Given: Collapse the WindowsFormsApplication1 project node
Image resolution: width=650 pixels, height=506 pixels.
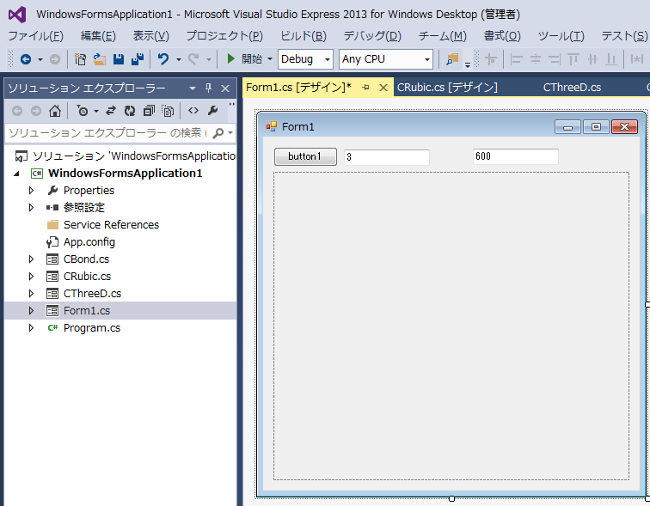Looking at the screenshot, I should (x=16, y=174).
